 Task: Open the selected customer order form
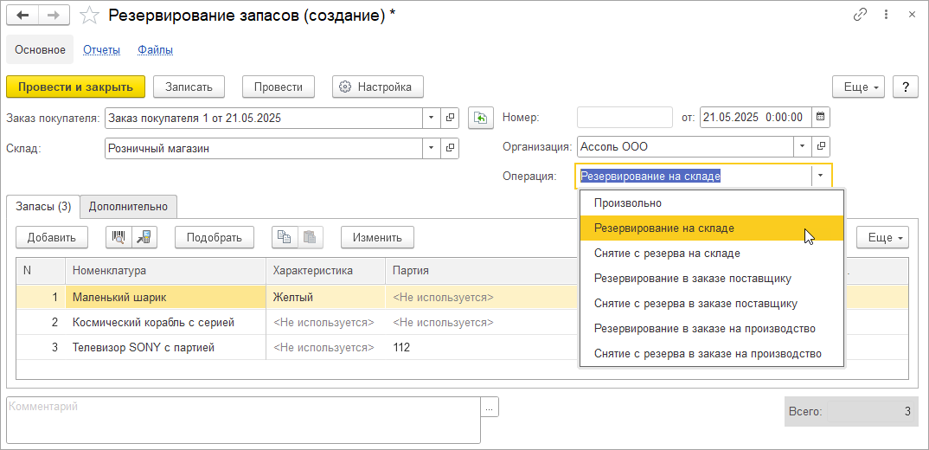pyautogui.click(x=450, y=118)
